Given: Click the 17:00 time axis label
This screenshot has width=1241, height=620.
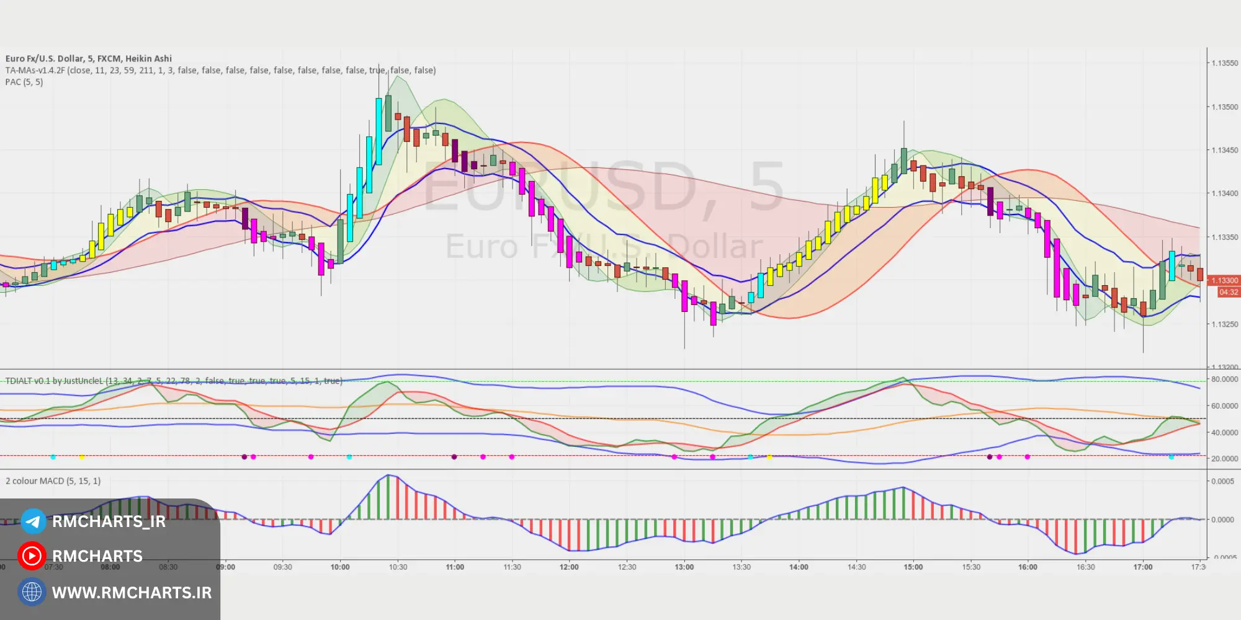Looking at the screenshot, I should (1142, 567).
